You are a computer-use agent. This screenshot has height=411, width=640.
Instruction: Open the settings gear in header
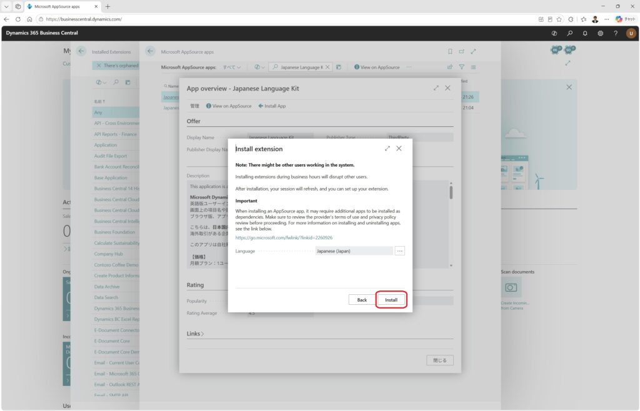(601, 34)
